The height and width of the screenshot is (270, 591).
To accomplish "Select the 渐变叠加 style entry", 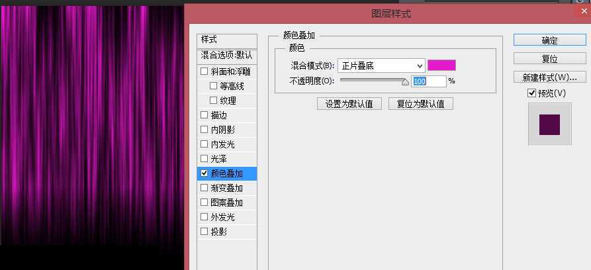I will [227, 188].
